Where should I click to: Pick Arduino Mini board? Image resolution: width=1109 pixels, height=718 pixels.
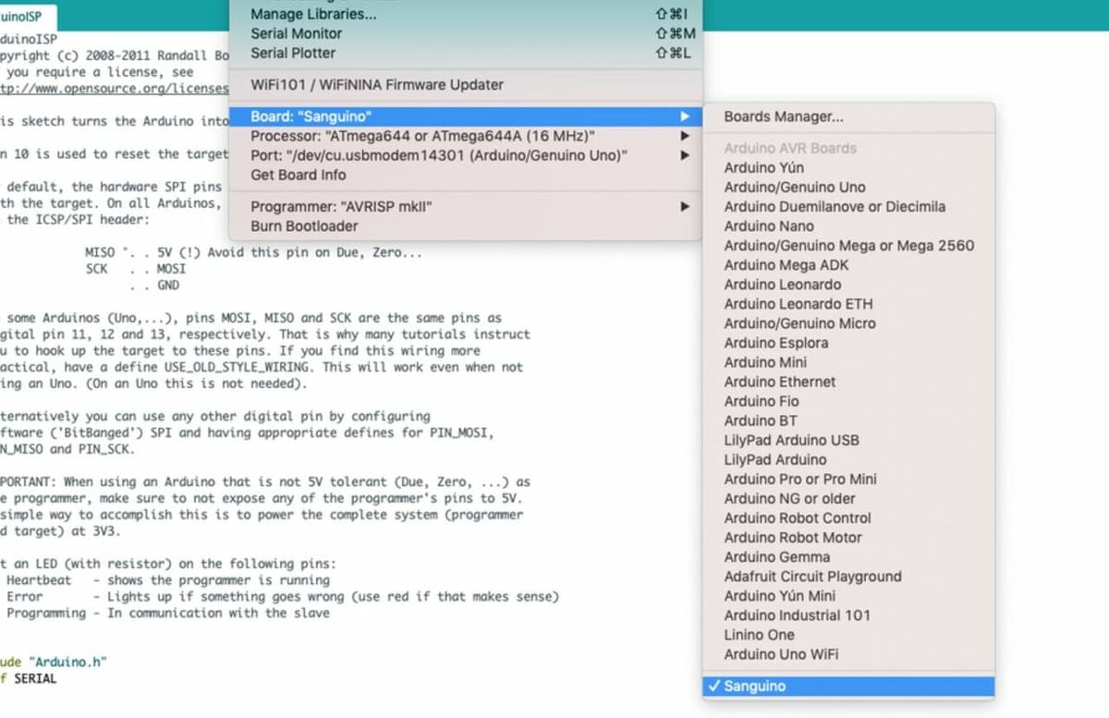point(848,361)
